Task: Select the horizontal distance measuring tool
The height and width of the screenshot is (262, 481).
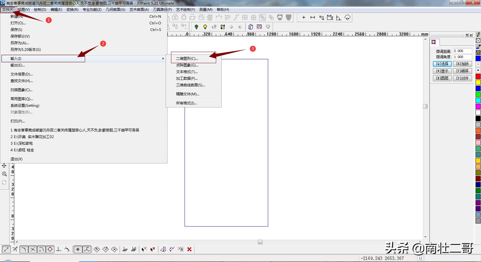Action: tap(313, 17)
